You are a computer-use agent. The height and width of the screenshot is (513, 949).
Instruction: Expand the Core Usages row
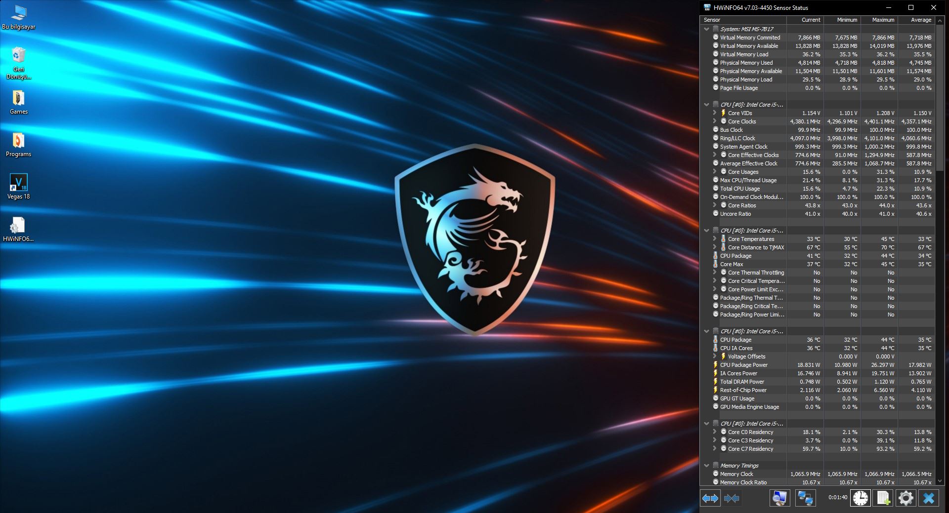click(715, 172)
